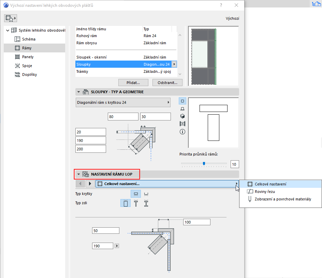Image resolution: width=322 pixels, height=278 pixels.
Task: Edit the frame width field showing 80
Action: (x=123, y=116)
